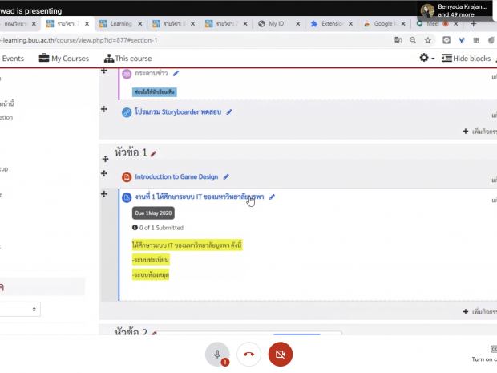This screenshot has height=373, width=497.
Task: Open Introduction to Game Design resource
Action: (176, 176)
